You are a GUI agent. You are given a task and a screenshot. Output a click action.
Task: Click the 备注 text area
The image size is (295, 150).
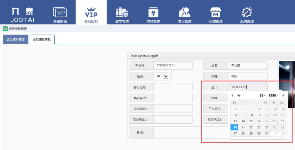(x=191, y=132)
